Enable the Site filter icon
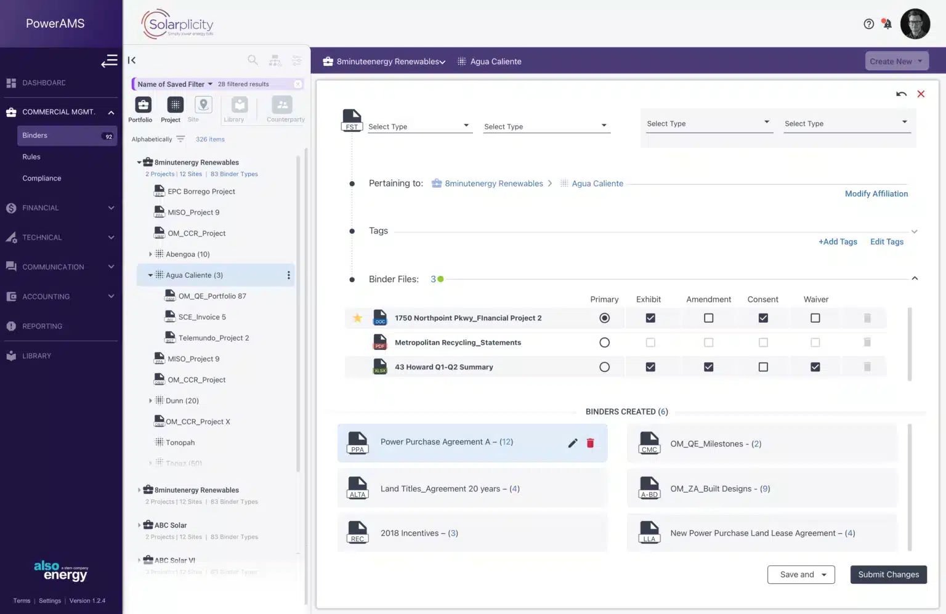 tap(202, 106)
